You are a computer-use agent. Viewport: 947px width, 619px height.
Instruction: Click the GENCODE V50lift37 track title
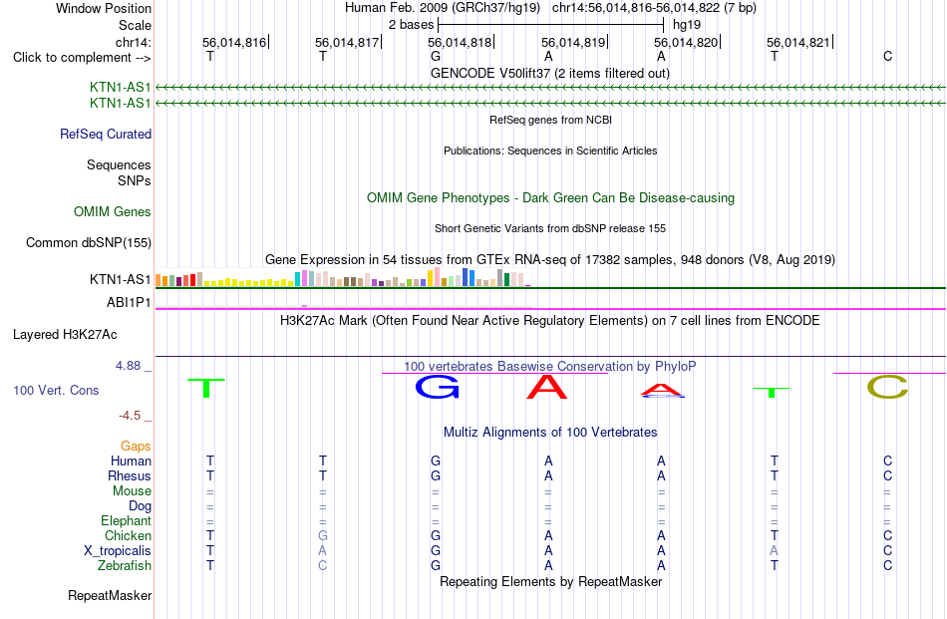pos(549,73)
